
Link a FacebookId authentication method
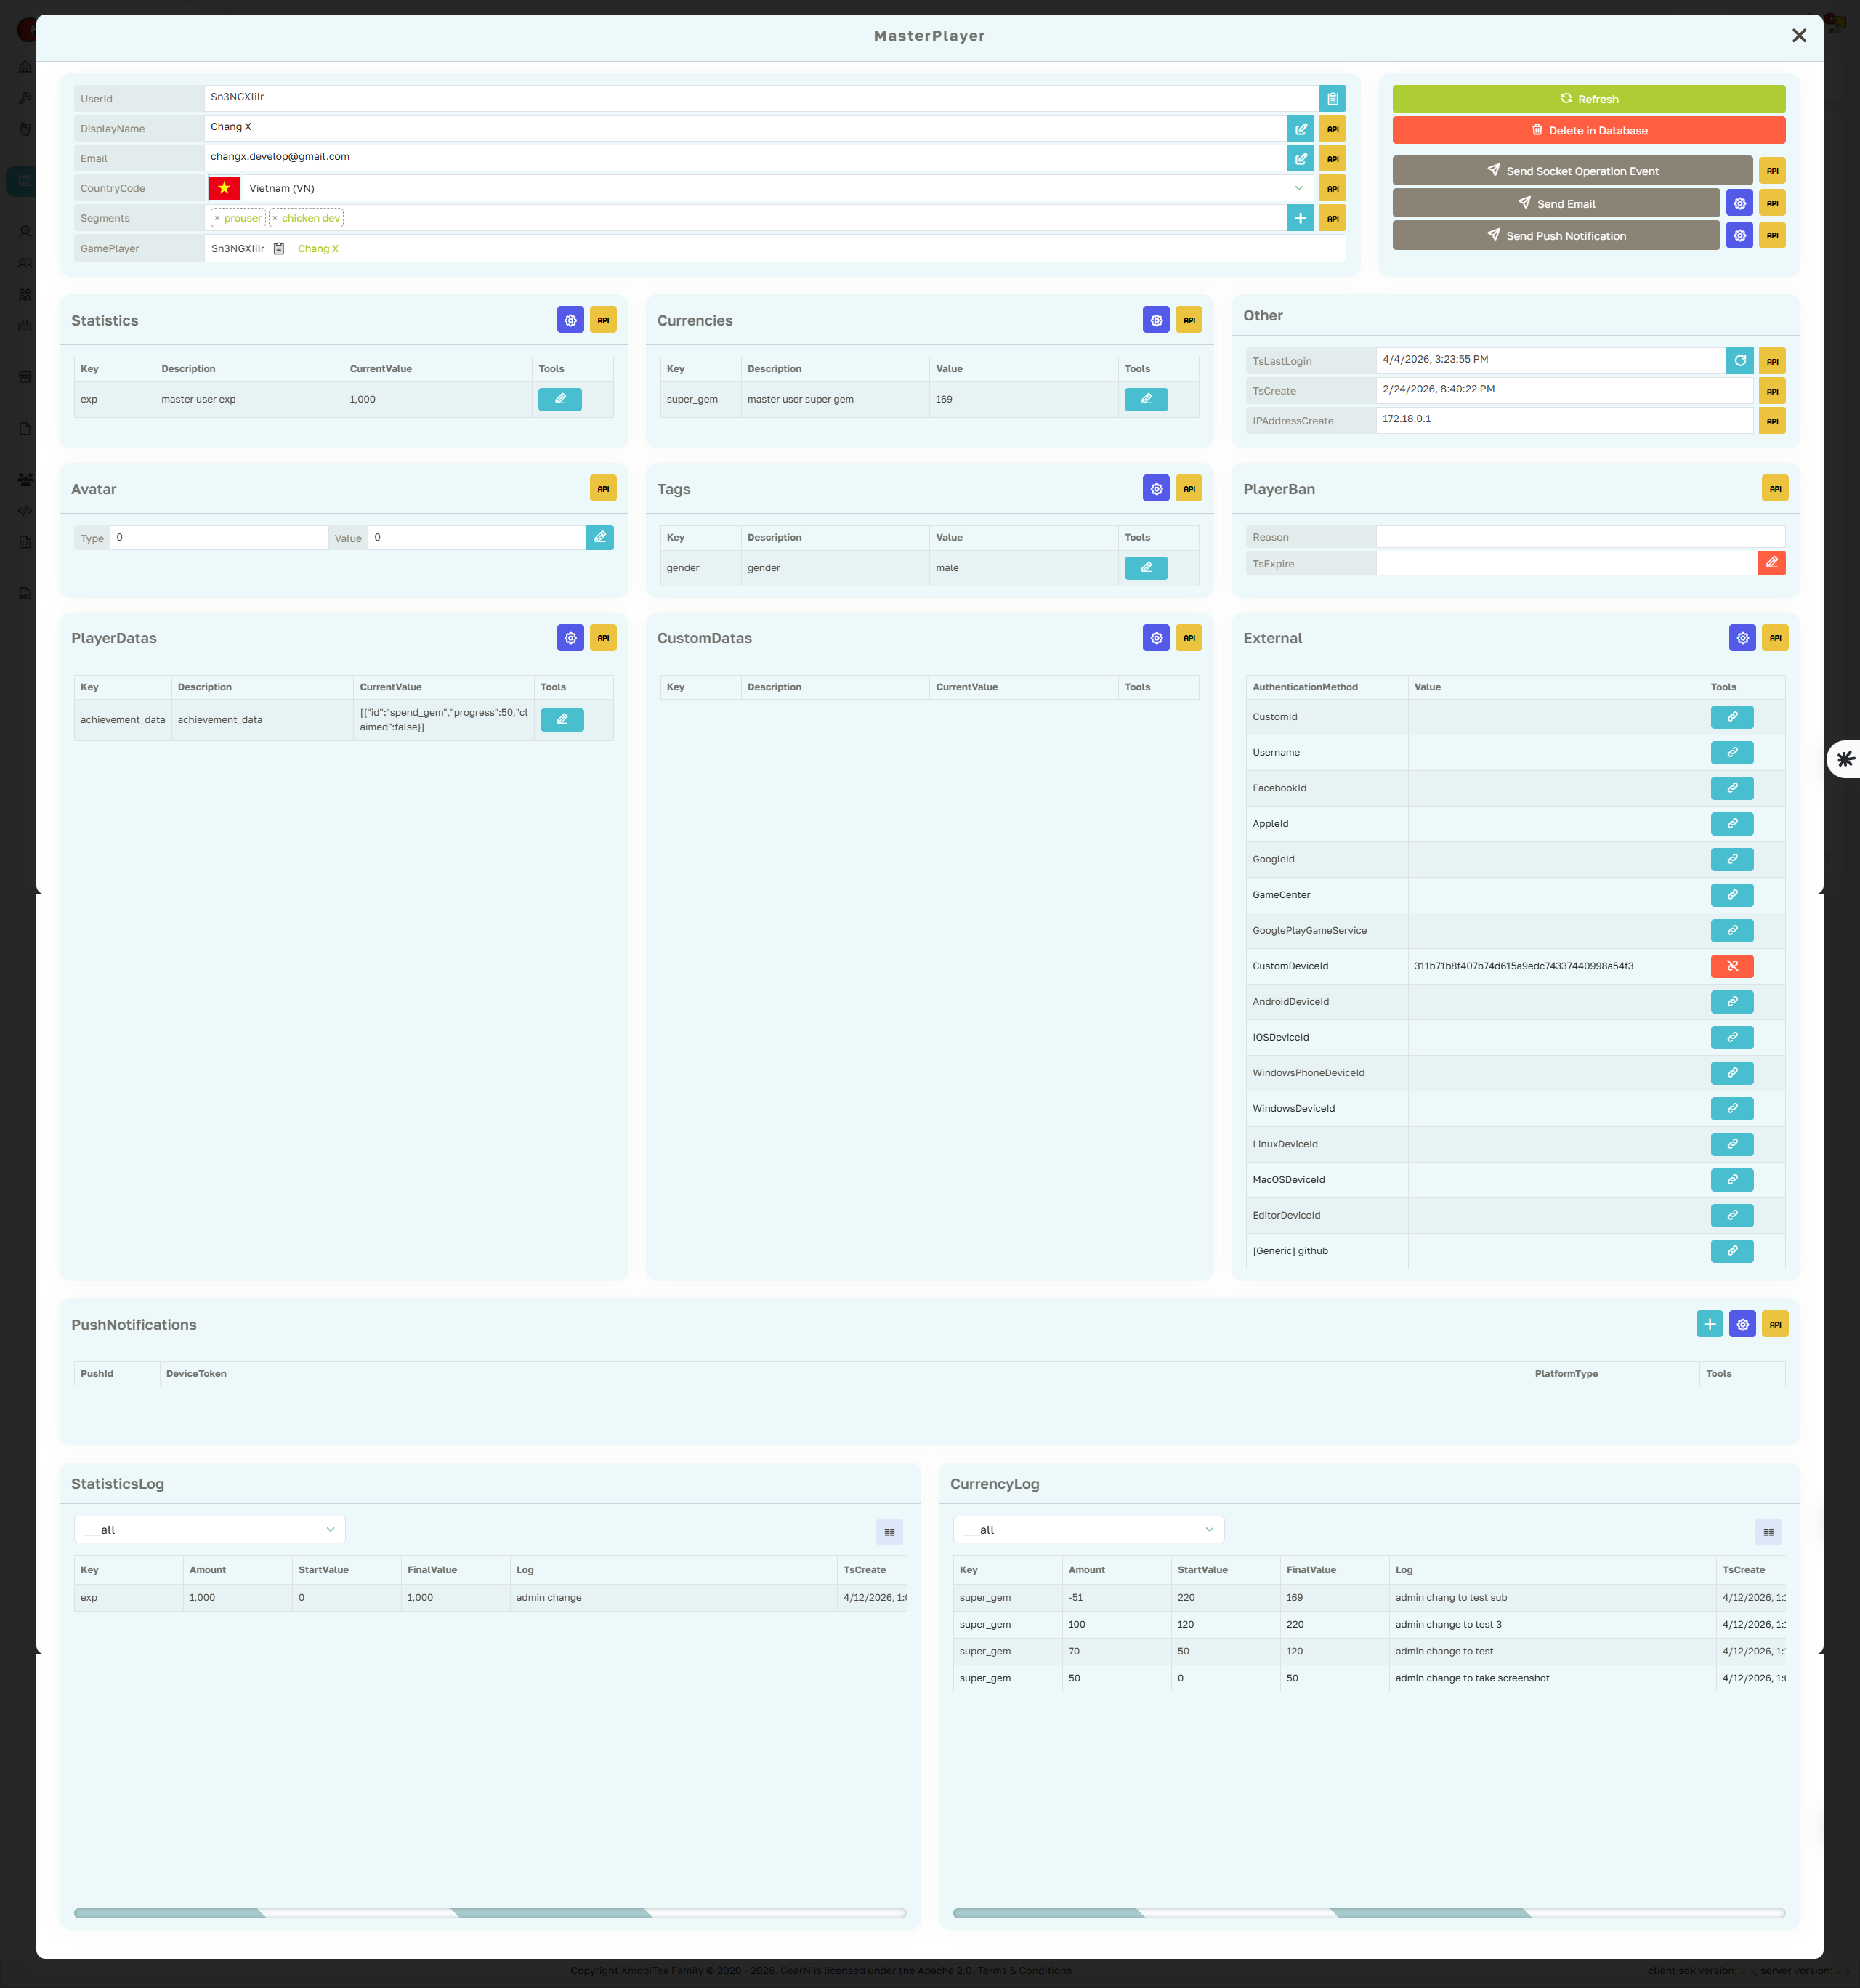pyautogui.click(x=1731, y=788)
